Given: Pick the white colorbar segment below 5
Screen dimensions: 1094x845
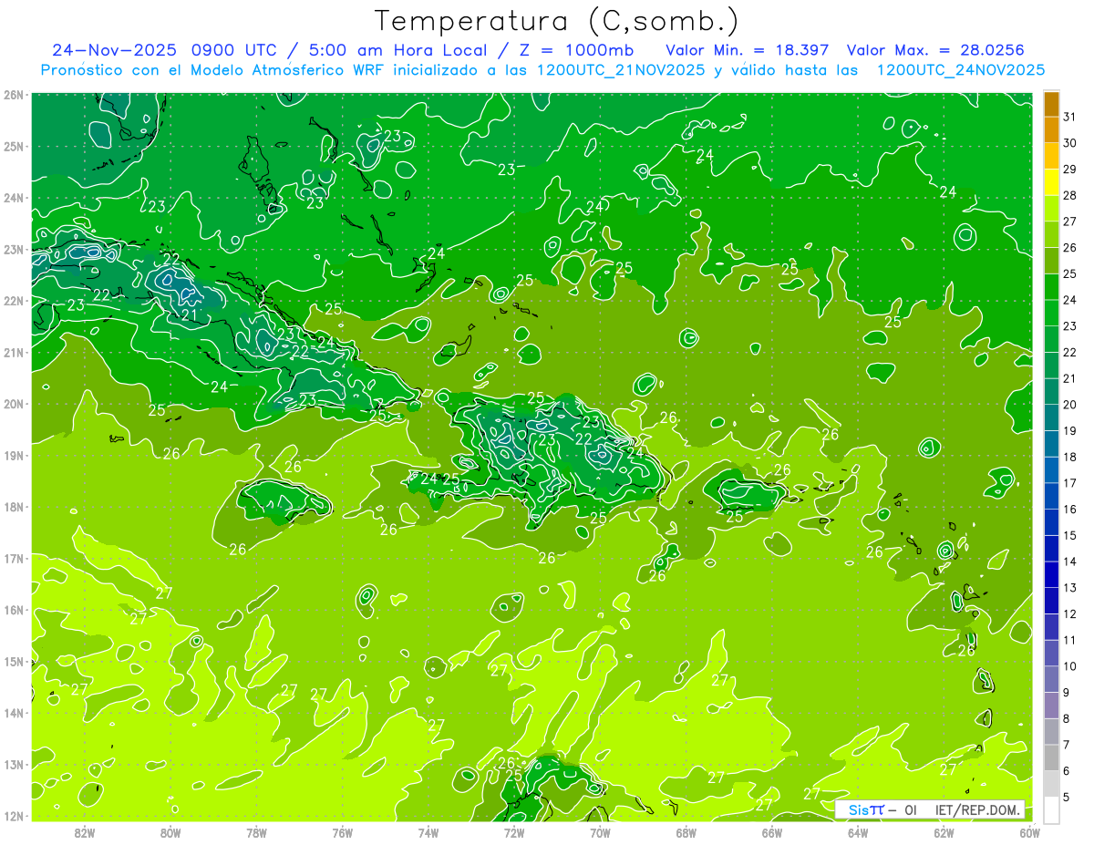Looking at the screenshot, I should click(x=1051, y=809).
